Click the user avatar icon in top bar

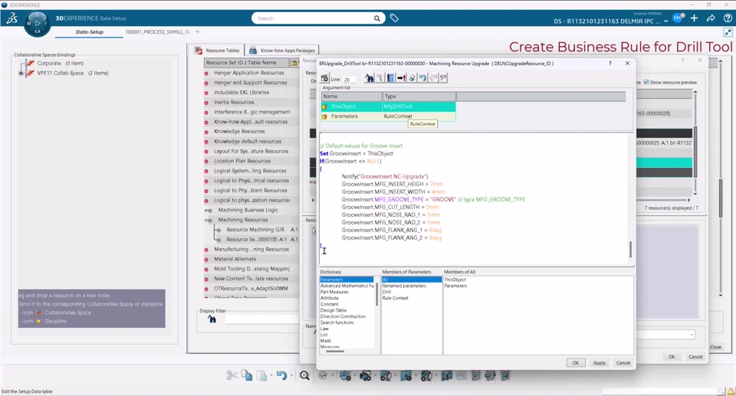pos(677,18)
